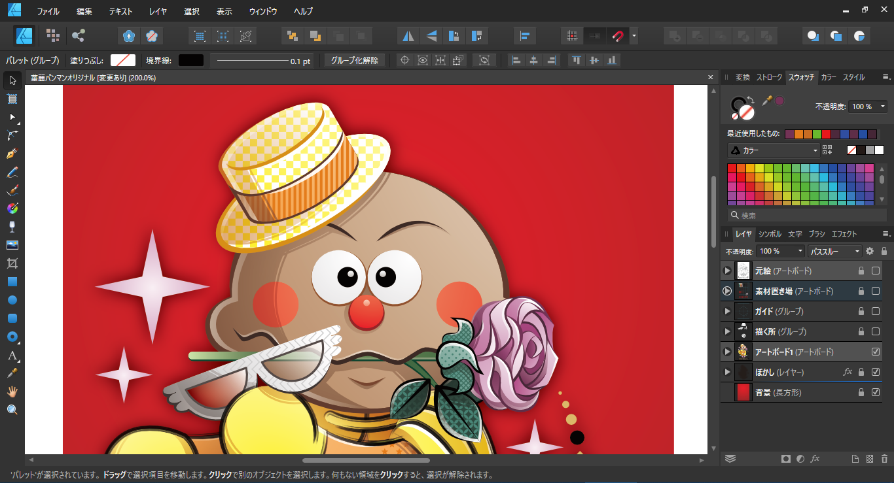Expand the アートボード1 layer tree

[x=726, y=352]
